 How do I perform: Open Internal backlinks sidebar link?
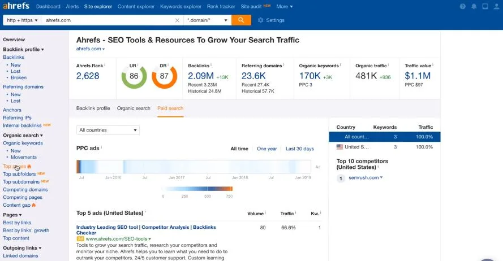tap(22, 125)
